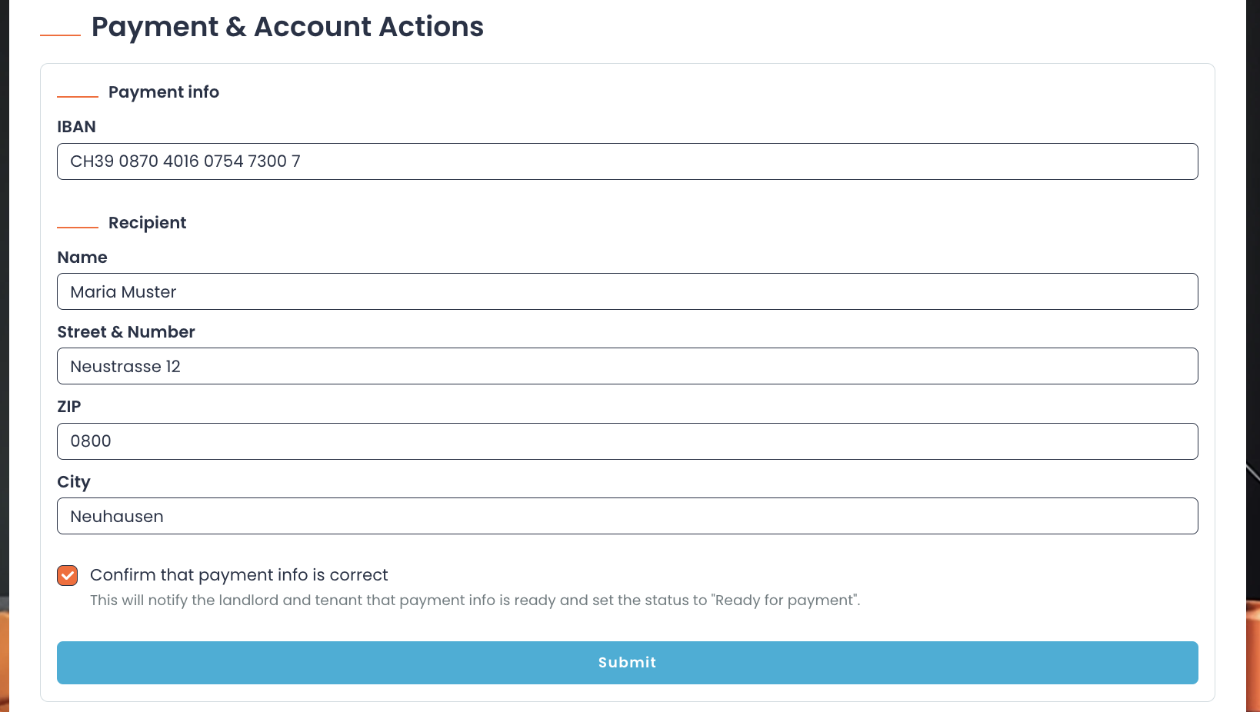
Task: Click the Payment & Account Actions heading
Action: 288,26
